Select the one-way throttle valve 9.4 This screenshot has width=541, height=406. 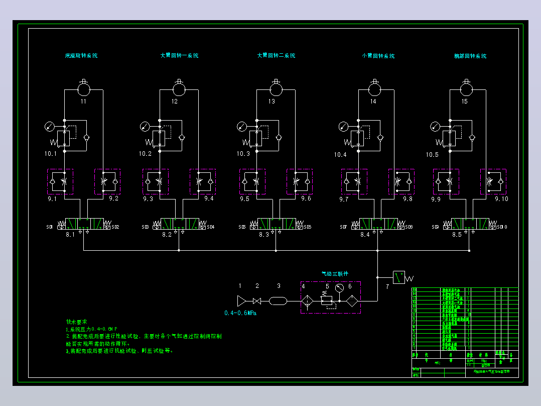click(x=203, y=182)
